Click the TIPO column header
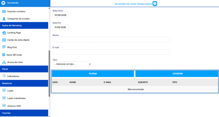219x117 pixels. pyautogui.click(x=175, y=82)
